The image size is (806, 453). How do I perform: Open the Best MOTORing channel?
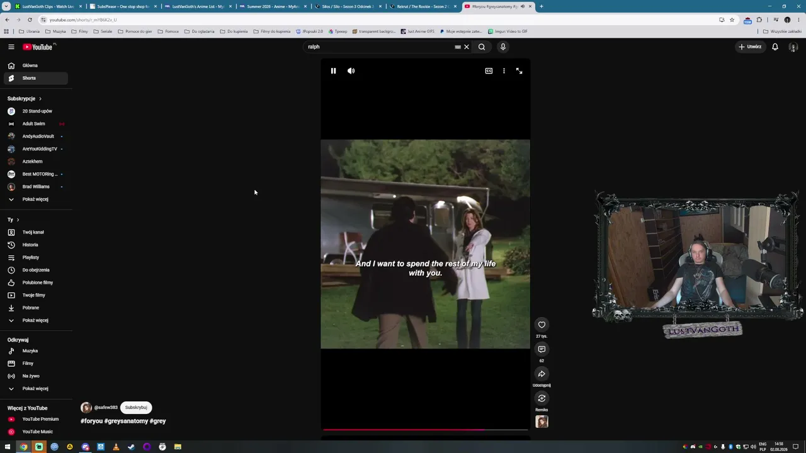[x=36, y=174]
